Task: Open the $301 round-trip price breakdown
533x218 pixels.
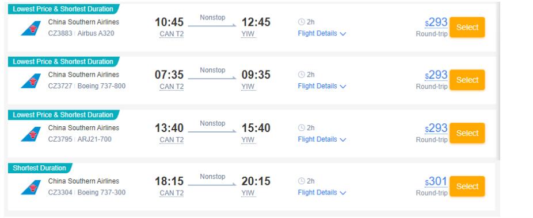Action: pyautogui.click(x=436, y=182)
